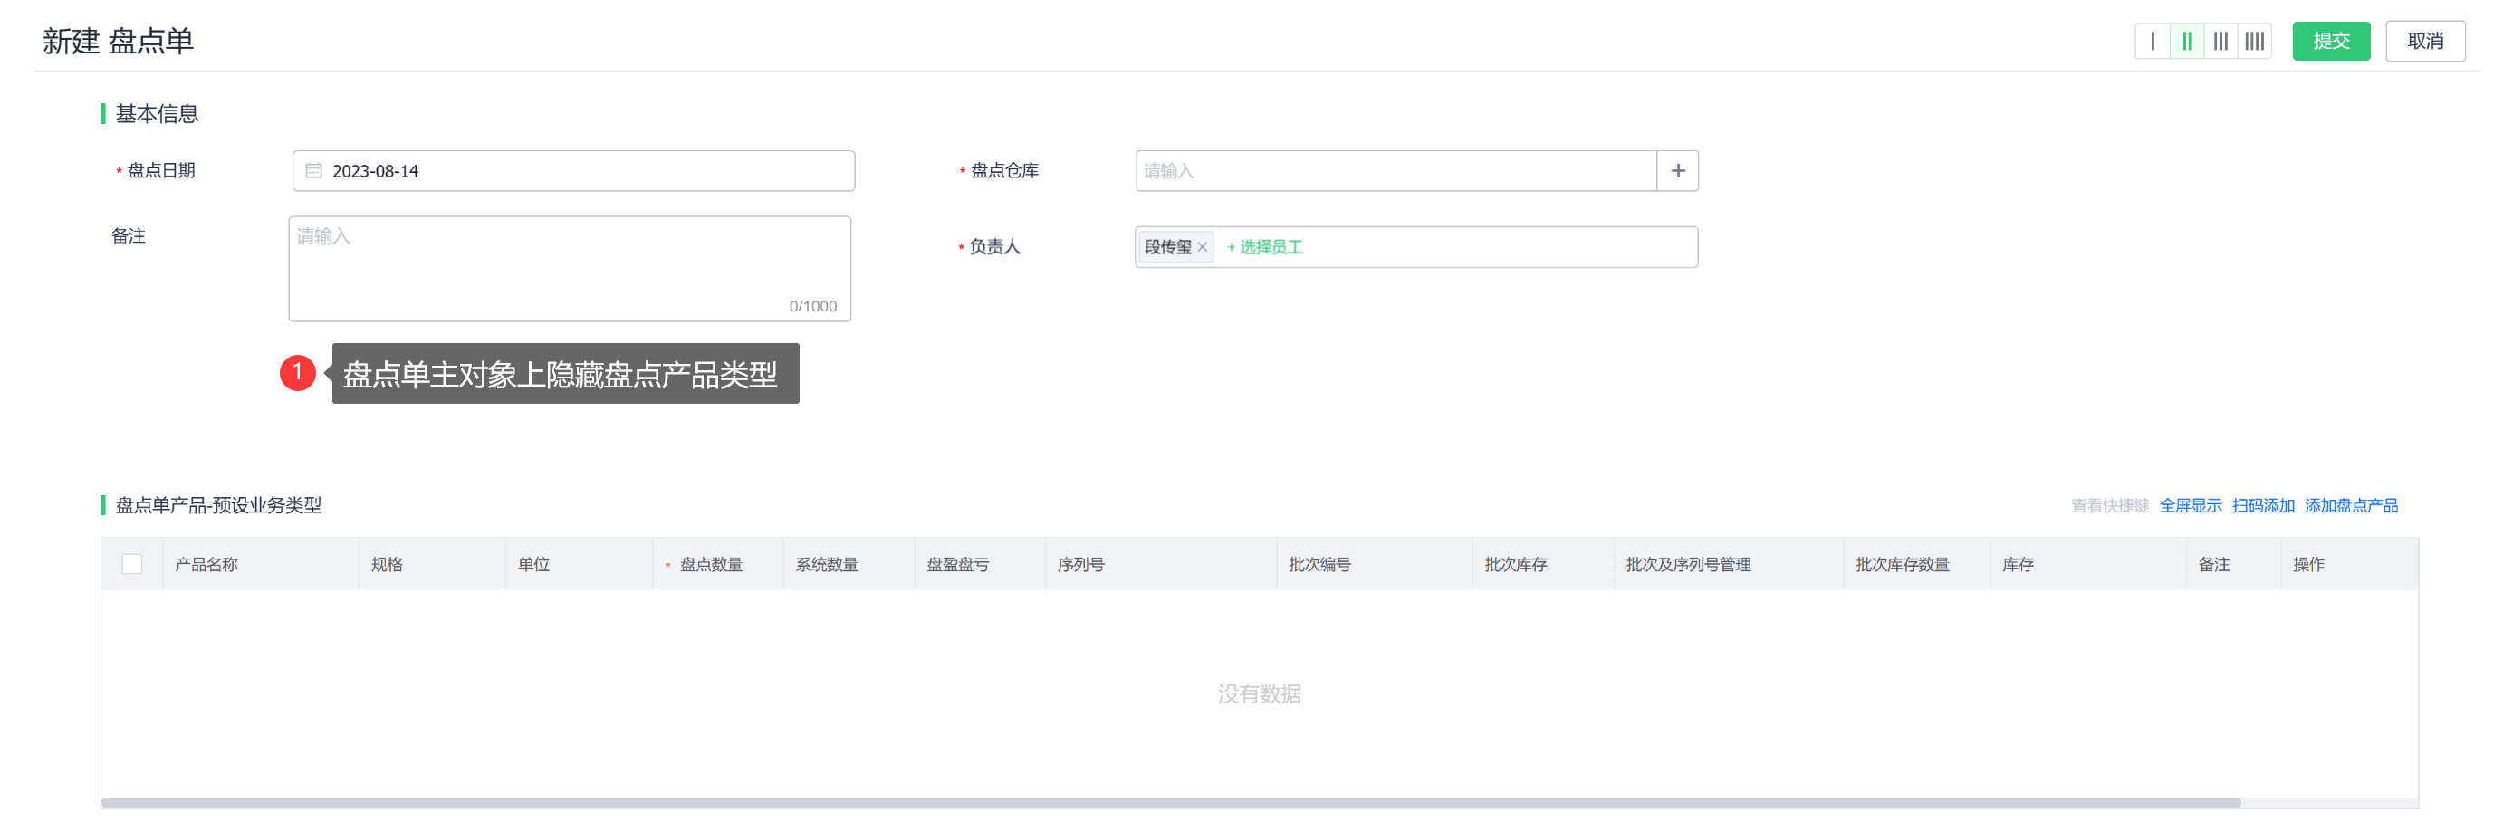2513x832 pixels.
Task: Click 扫码添加 scan-to-add link
Action: [2265, 505]
